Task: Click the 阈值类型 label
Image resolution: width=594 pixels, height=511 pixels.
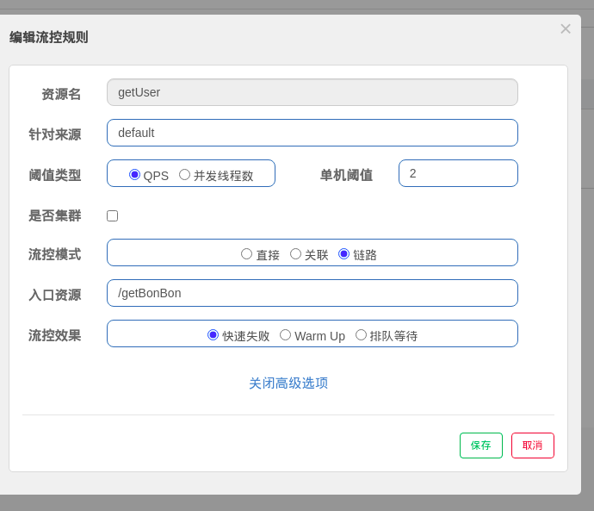Action: click(x=55, y=175)
